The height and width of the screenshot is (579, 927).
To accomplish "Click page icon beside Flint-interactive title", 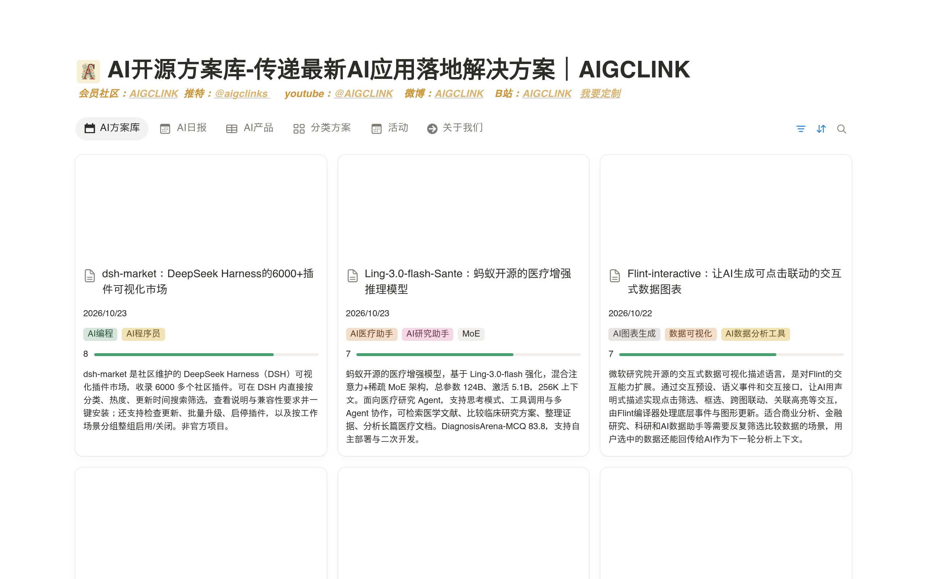I will point(615,275).
